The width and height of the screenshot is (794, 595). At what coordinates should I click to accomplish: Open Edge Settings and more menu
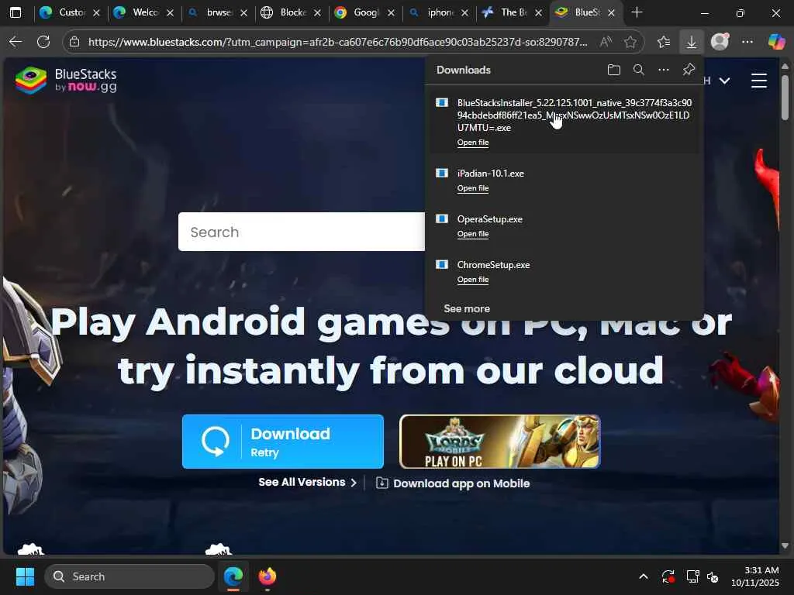[747, 42]
